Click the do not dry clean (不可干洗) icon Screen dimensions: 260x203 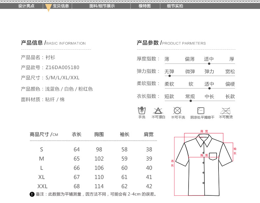pos(178,111)
